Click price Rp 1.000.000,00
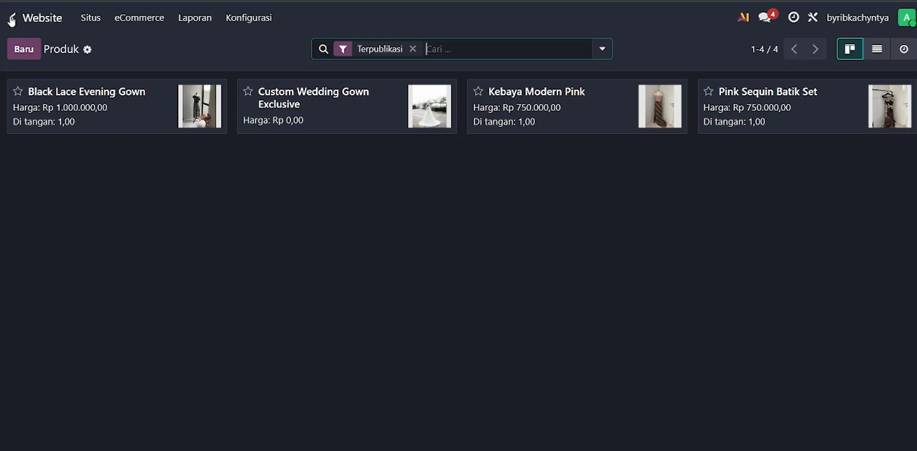The image size is (917, 451). click(x=74, y=107)
